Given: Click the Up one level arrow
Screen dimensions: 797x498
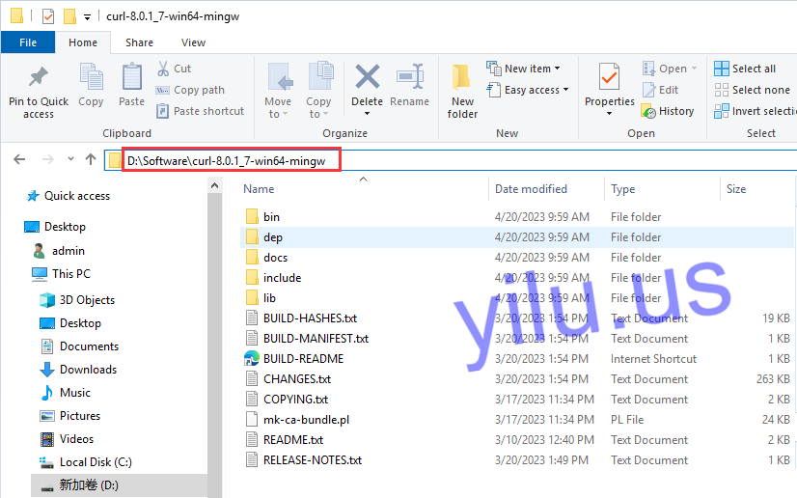Looking at the screenshot, I should coord(91,159).
